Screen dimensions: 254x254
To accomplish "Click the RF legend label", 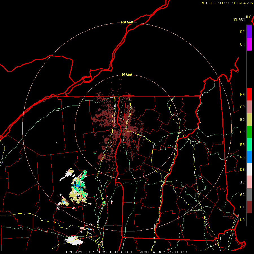I will click(242, 32).
